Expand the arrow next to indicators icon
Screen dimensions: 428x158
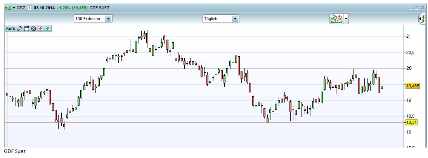(346, 19)
